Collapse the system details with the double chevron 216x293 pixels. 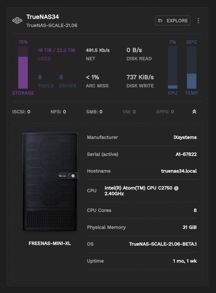194,112
